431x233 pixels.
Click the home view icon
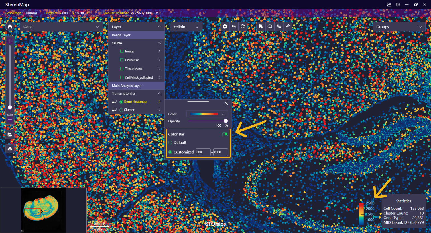tap(10, 27)
